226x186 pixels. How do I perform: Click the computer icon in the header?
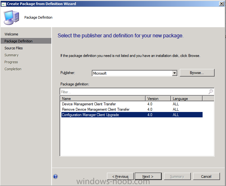11,17
